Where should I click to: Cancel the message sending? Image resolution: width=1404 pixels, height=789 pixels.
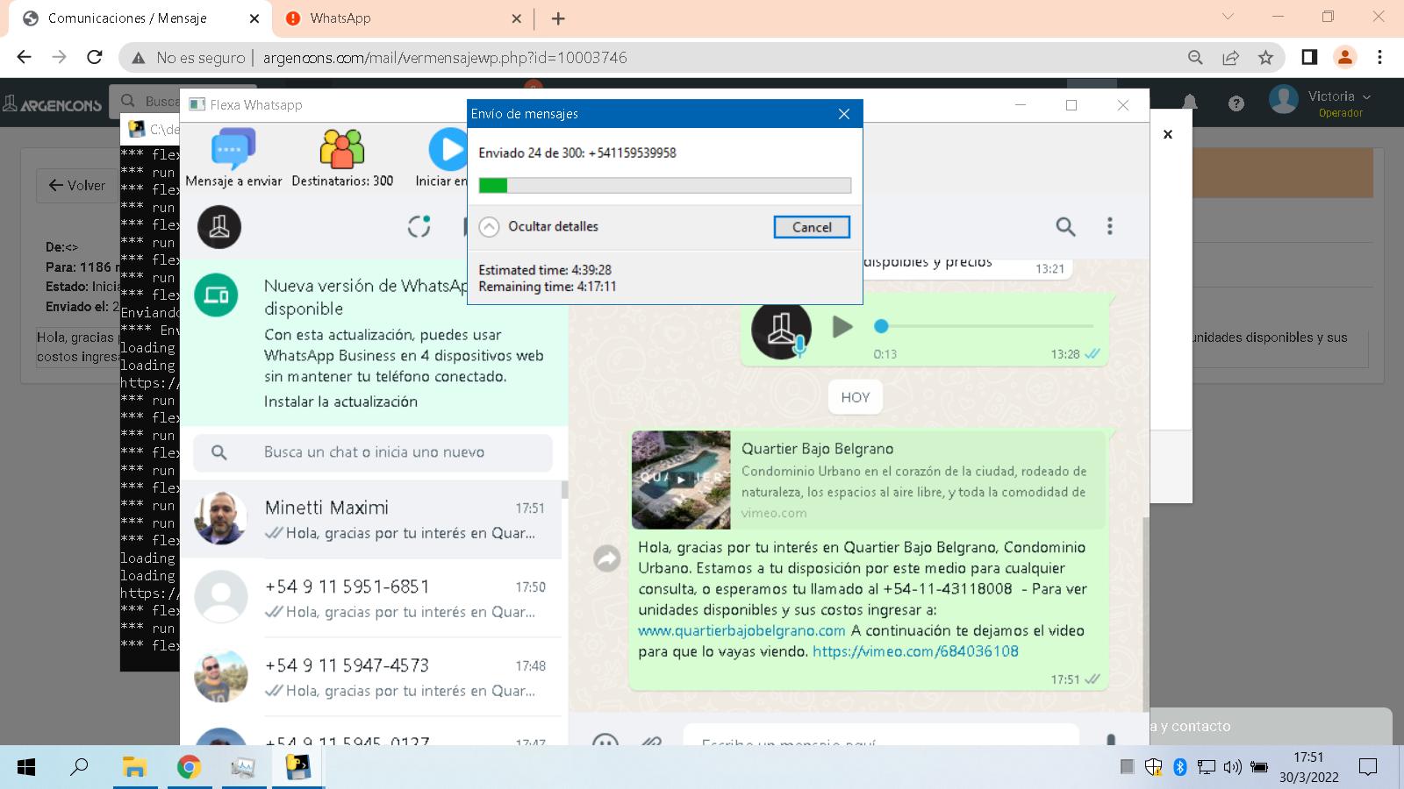(x=812, y=227)
